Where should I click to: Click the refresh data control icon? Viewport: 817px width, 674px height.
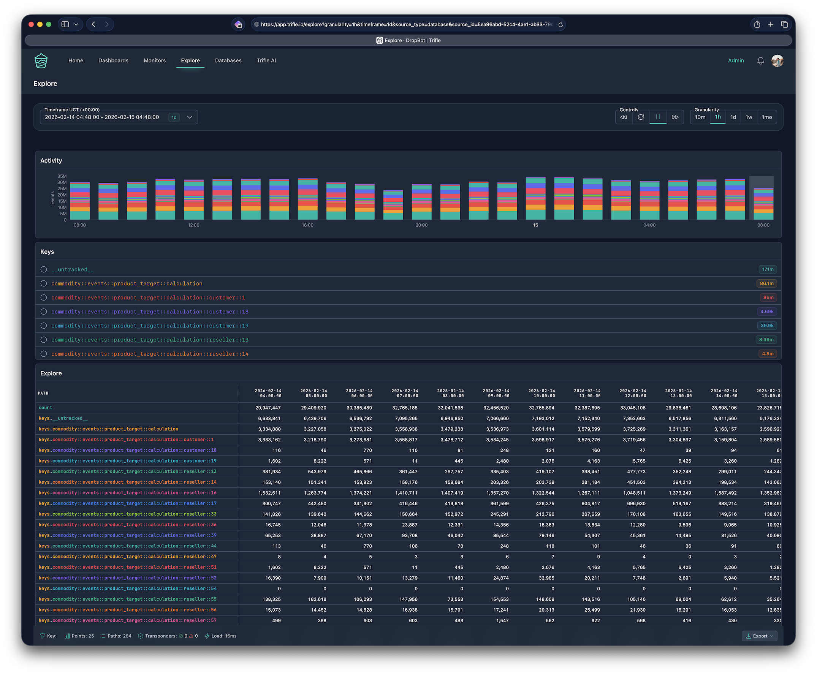pyautogui.click(x=641, y=117)
